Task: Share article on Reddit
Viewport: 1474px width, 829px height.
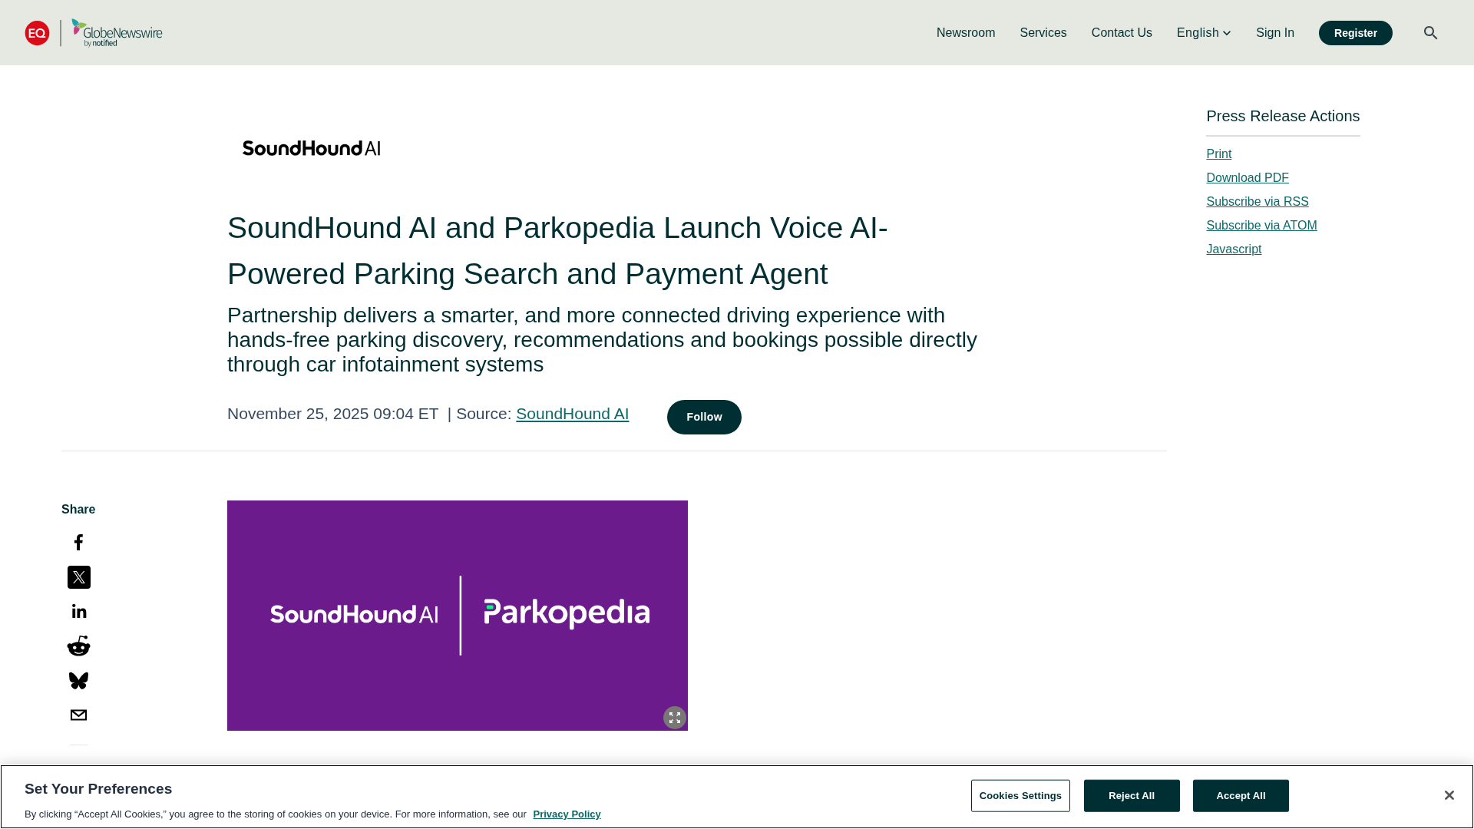Action: point(78,646)
